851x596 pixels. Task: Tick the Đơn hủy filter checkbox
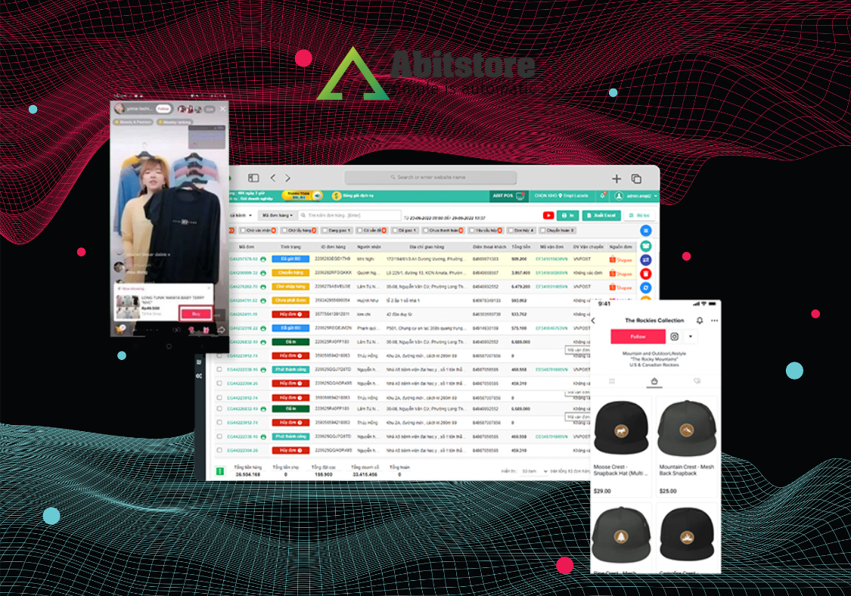coord(511,231)
